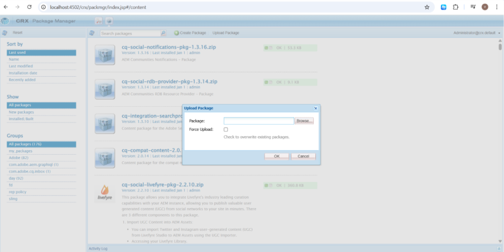The height and width of the screenshot is (252, 504).
Task: Select the com.adobe.cq.inbox group
Action: (41, 171)
